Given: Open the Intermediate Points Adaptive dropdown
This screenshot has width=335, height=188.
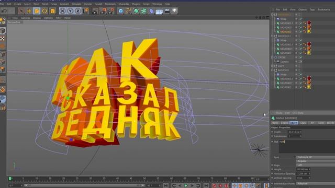Looking at the screenshot, I should point(316,183).
